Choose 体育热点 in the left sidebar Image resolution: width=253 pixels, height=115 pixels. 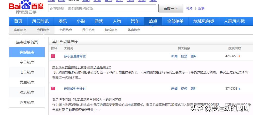[27, 102]
